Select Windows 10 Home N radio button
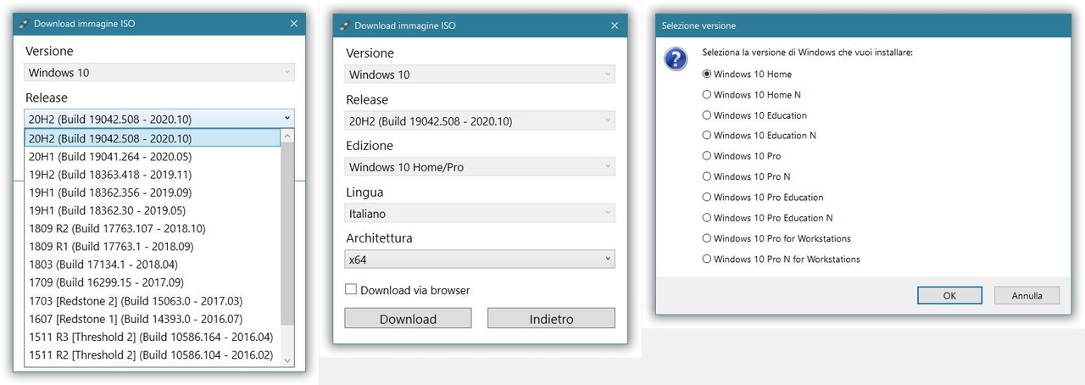 click(x=707, y=95)
